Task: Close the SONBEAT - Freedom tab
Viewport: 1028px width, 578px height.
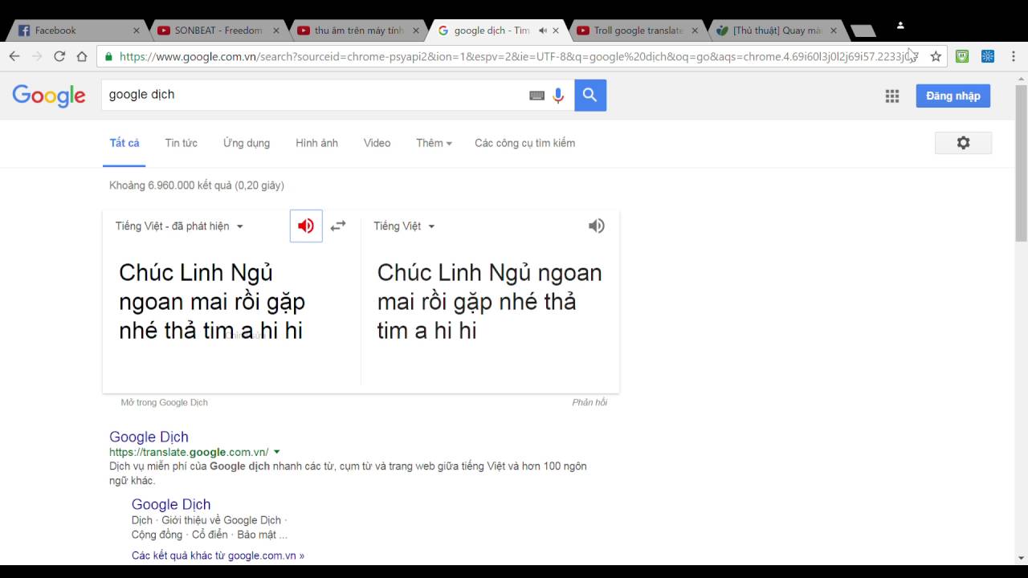Action: 276,31
